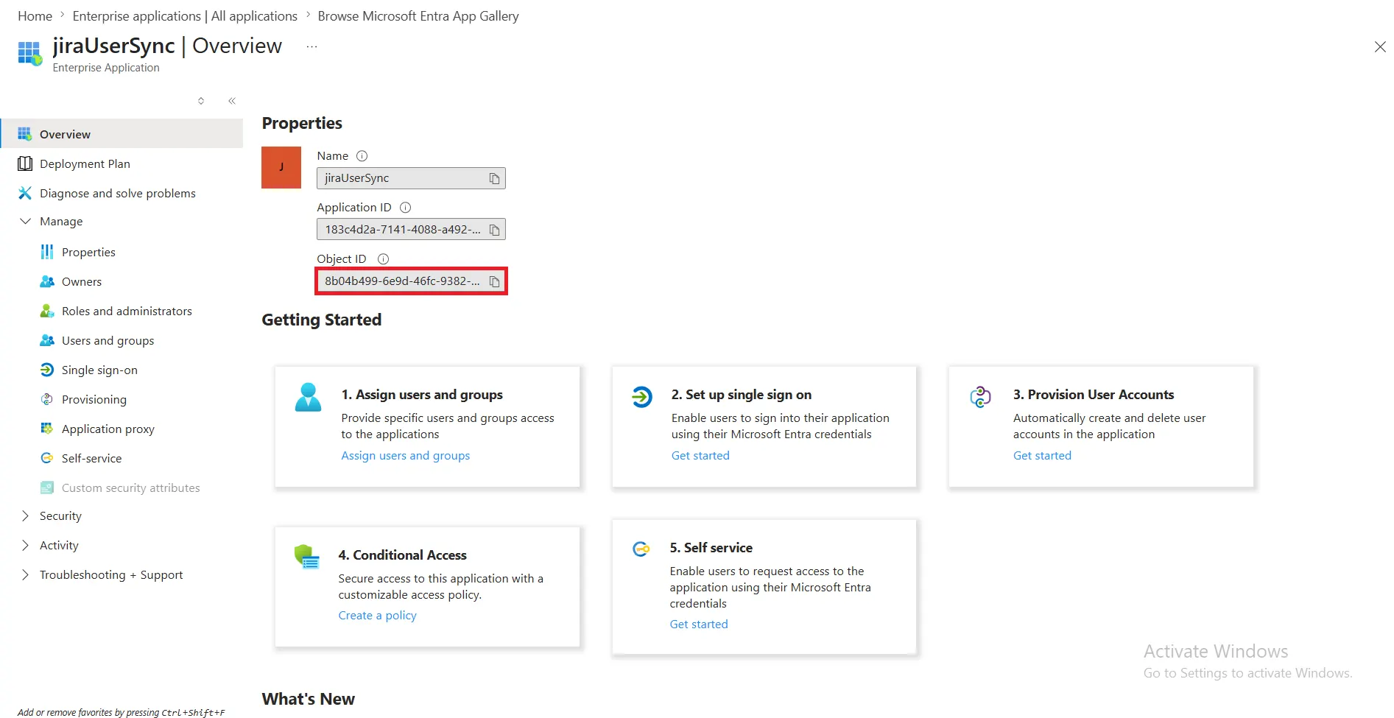
Task: Click the Provision User Accounts cycle icon
Action: pyautogui.click(x=980, y=397)
